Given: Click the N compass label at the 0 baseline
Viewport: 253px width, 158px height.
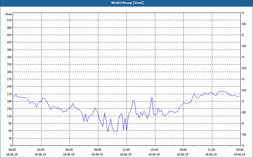Looking at the screenshot, I should [243, 146].
